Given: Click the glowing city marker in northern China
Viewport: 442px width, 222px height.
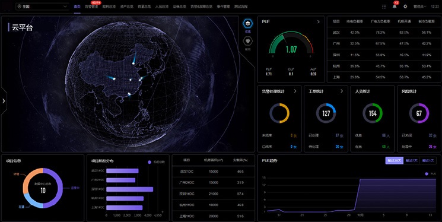Looking at the screenshot, I should (133, 63).
